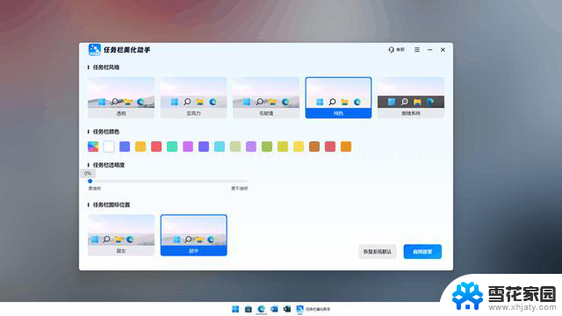Choose 居中 taskbar icon position
The width and height of the screenshot is (562, 316).
pyautogui.click(x=193, y=235)
